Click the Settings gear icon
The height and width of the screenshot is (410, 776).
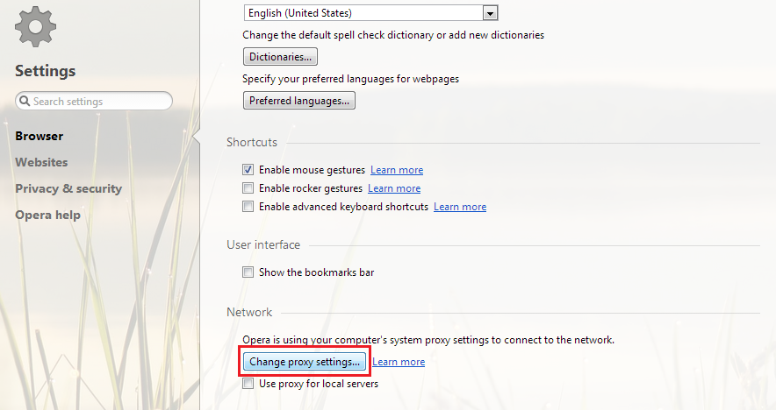coord(35,26)
